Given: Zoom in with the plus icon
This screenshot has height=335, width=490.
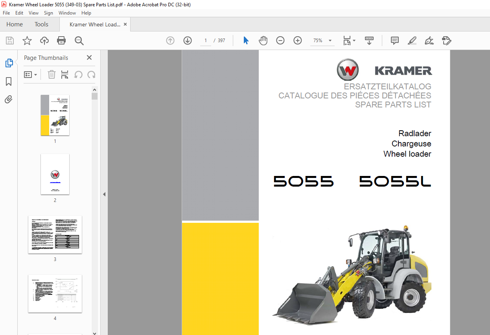Looking at the screenshot, I should click(x=298, y=41).
